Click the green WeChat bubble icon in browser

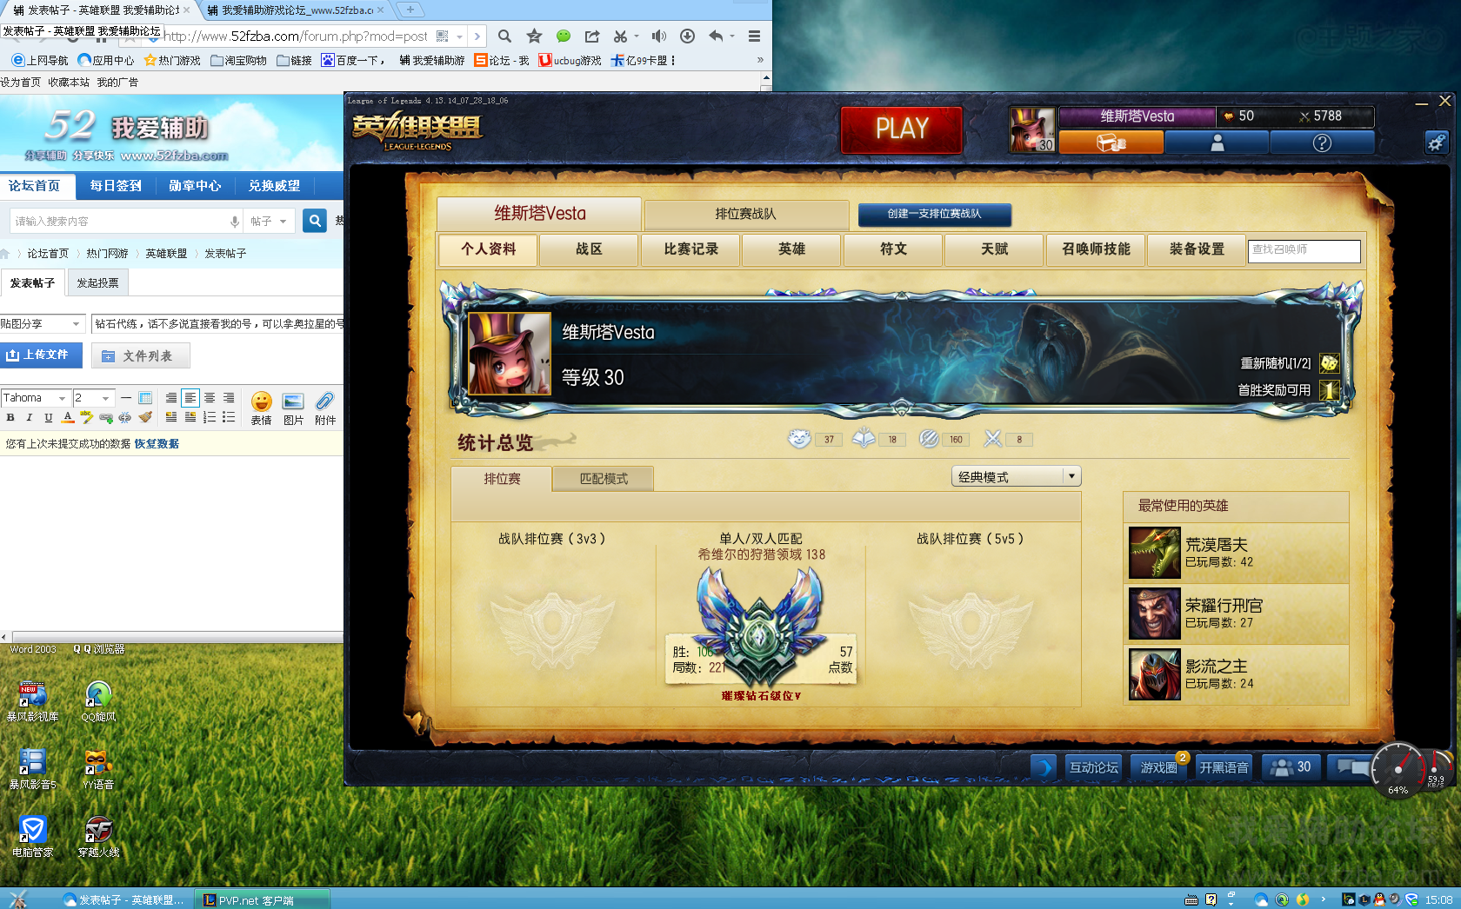(564, 36)
